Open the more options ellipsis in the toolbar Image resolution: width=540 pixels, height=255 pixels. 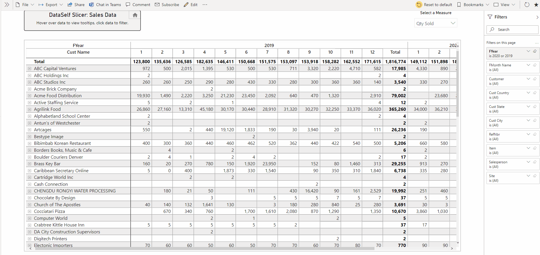[205, 5]
